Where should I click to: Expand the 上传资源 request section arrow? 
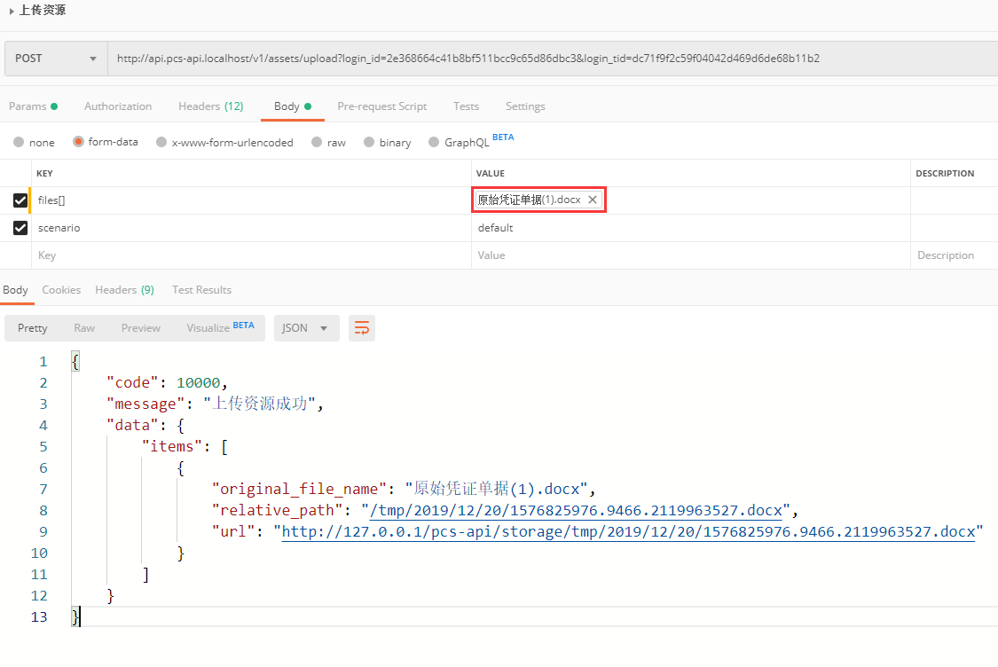12,11
